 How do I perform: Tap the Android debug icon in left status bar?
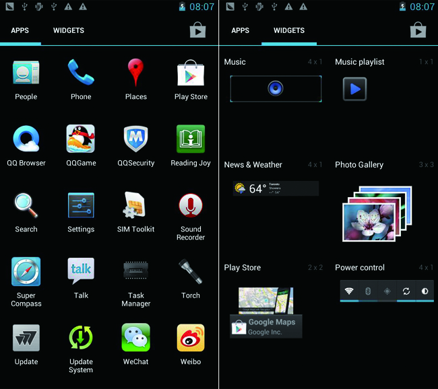39,7
